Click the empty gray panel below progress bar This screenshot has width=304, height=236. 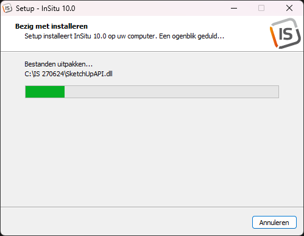[152, 152]
